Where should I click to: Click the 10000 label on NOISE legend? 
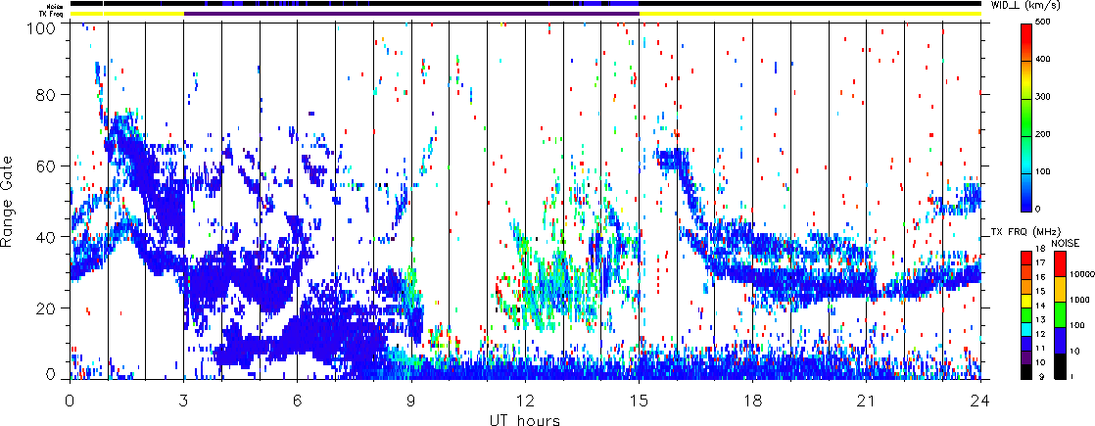[1081, 274]
